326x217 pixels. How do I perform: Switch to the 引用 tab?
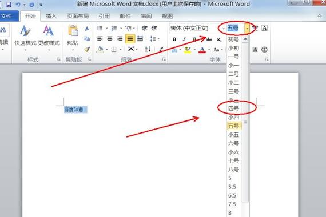(x=104, y=16)
